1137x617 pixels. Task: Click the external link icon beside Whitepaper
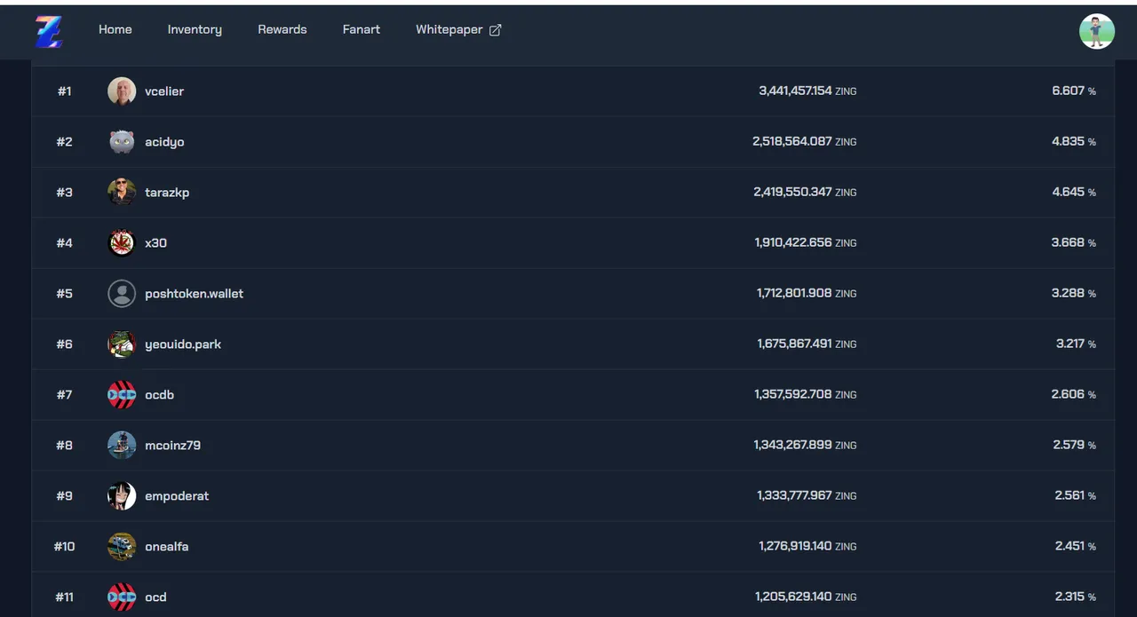[x=496, y=30]
